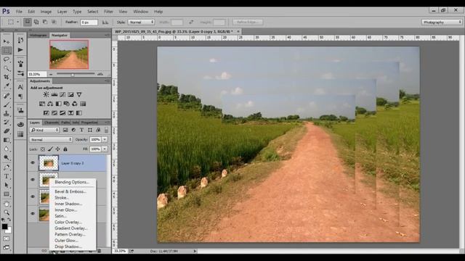Screen dimensions: 465x261
Task: Select the Eyedropper tool
Action: (x=7, y=86)
